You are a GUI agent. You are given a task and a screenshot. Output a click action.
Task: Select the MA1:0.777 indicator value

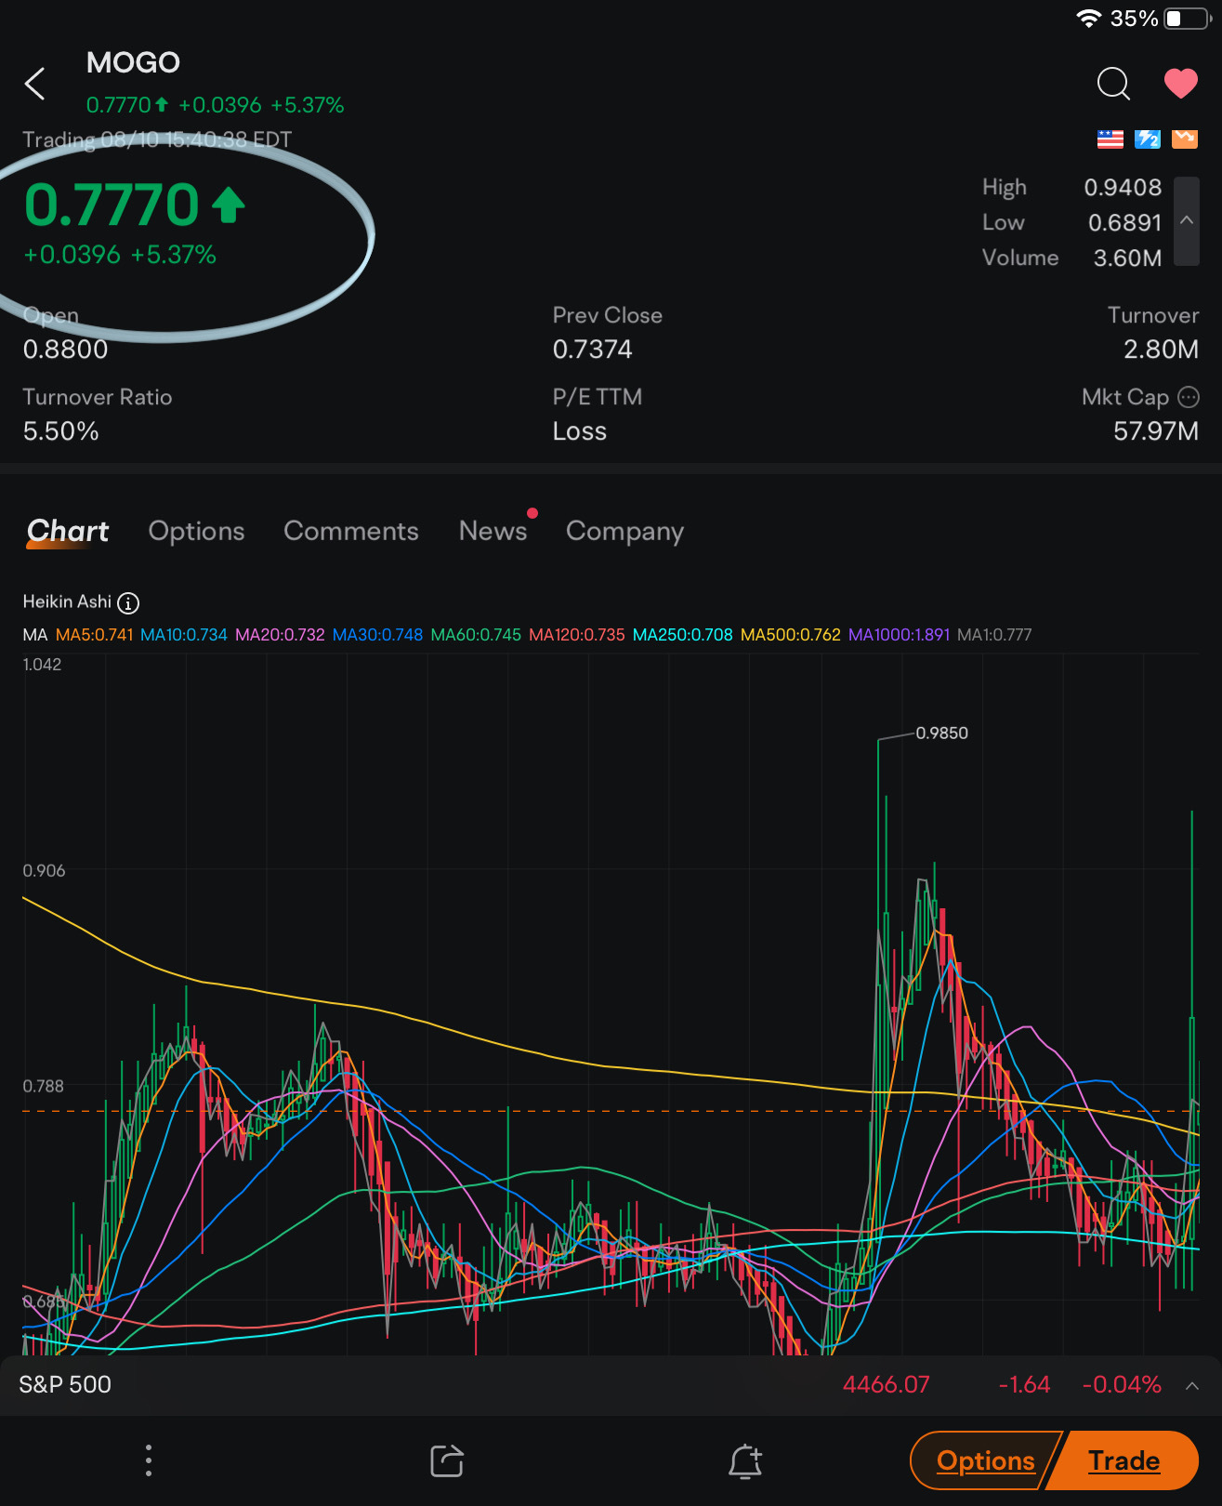coord(994,635)
